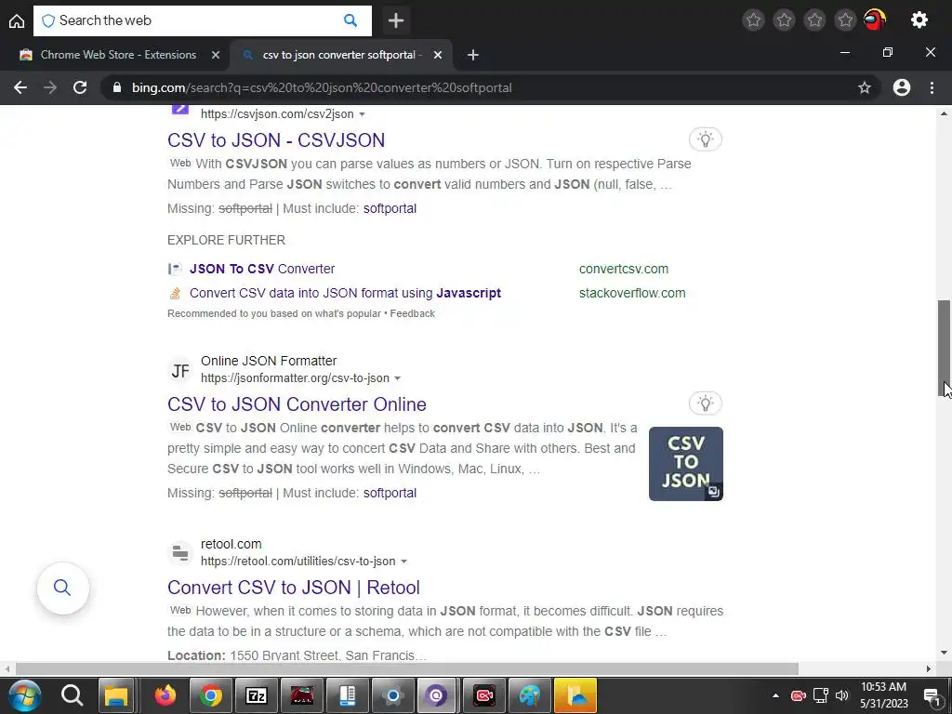Open the Windows Start button

25,695
